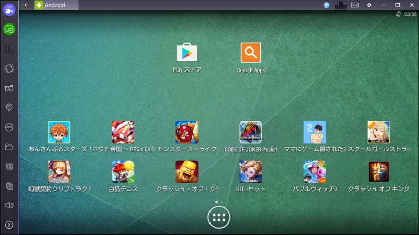Open クラッシュ・オブ・クラン icon
419x235 pixels.
187,172
